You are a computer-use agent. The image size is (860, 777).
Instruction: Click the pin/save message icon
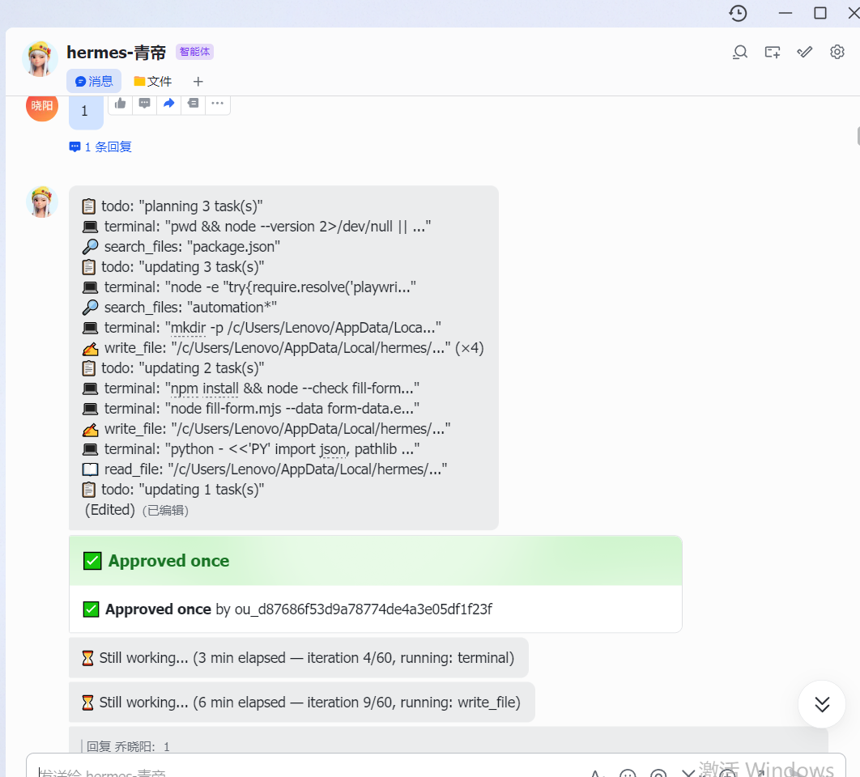tap(193, 103)
